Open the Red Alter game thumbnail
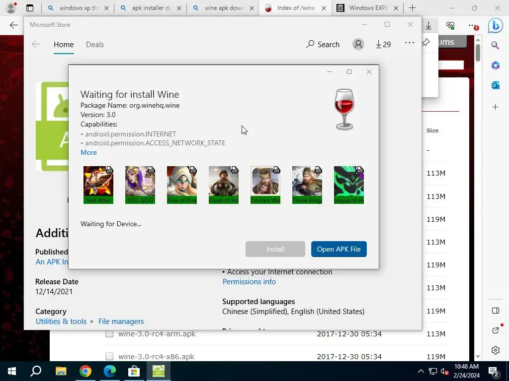The width and height of the screenshot is (509, 381). 98,185
